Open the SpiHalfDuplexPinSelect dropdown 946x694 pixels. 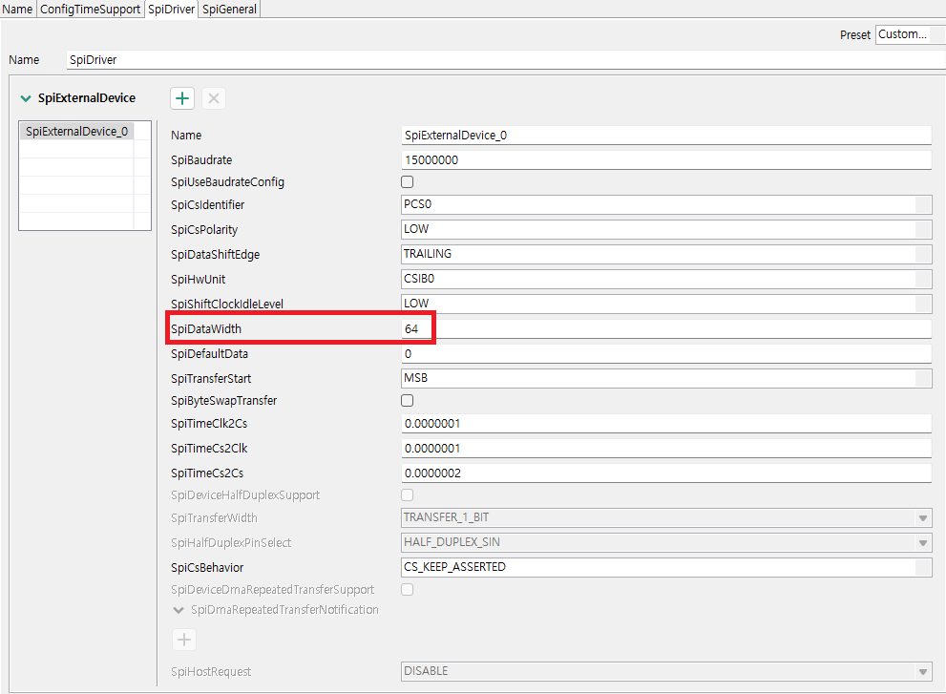pyautogui.click(x=923, y=543)
